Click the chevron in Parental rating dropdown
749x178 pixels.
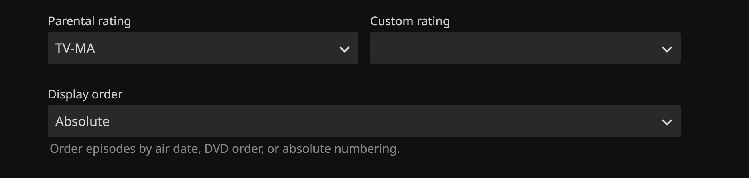(x=344, y=49)
